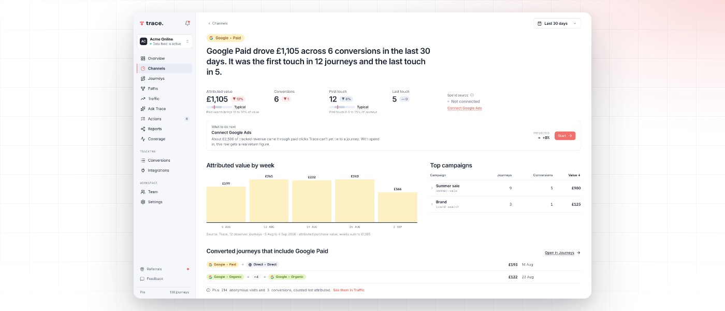
Task: Expand the Summer sale campaign row
Action: (x=432, y=188)
